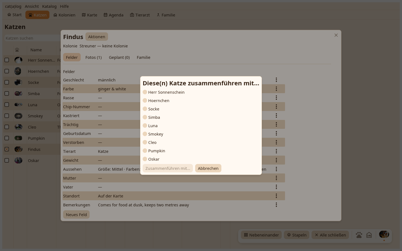
Task: Click Luna's photo thumbnail in list
Action: (18, 105)
